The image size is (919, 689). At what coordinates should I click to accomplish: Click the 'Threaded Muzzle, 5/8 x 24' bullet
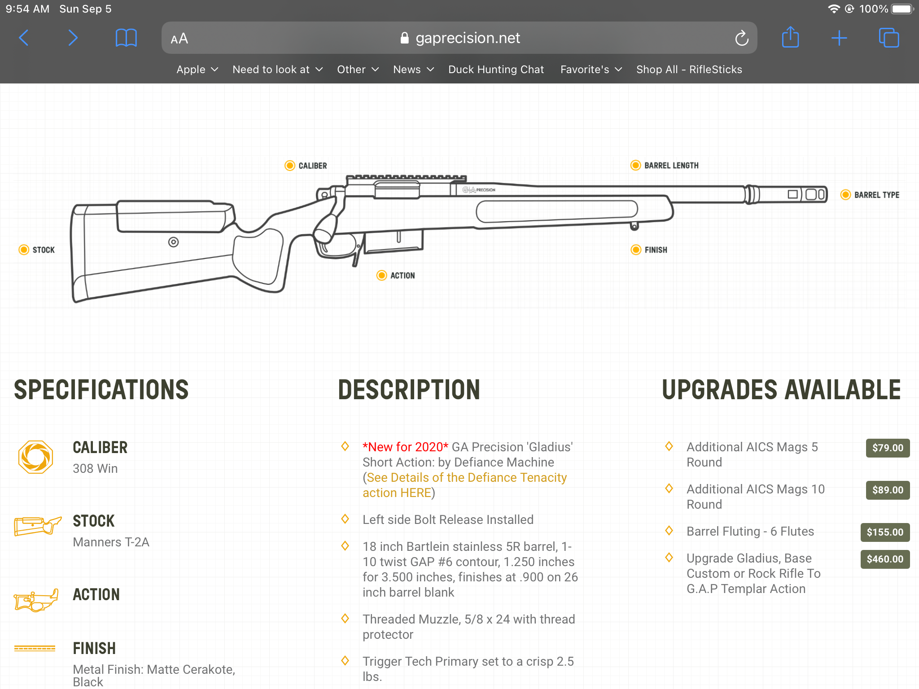(469, 627)
